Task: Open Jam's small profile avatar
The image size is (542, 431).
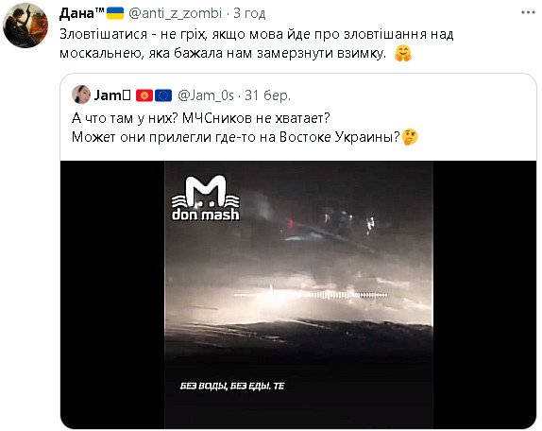Action: (x=81, y=95)
